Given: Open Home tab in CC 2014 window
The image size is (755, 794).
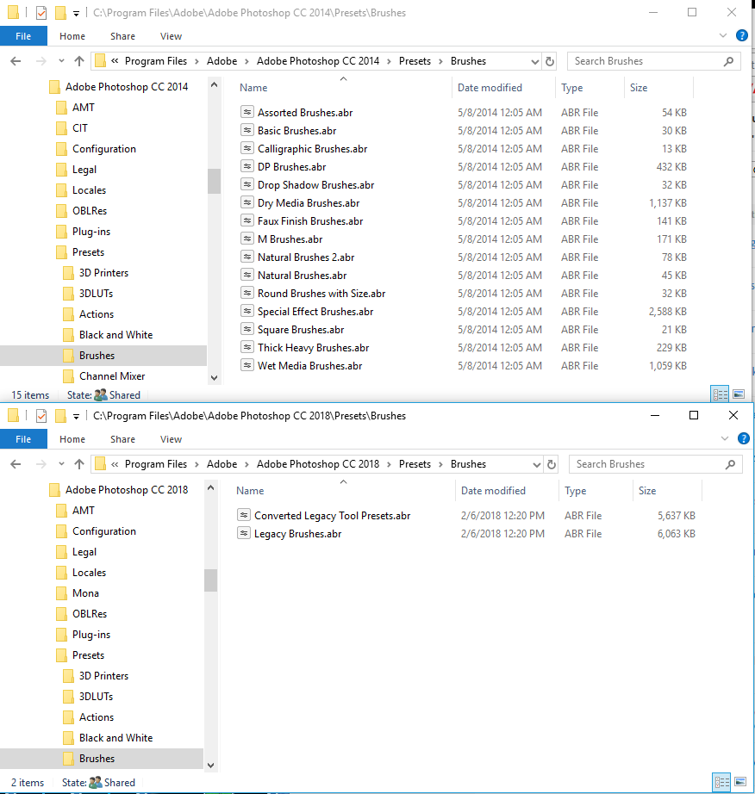Looking at the screenshot, I should [72, 36].
